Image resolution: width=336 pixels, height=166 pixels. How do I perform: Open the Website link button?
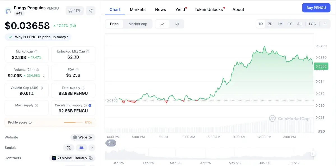(83, 138)
